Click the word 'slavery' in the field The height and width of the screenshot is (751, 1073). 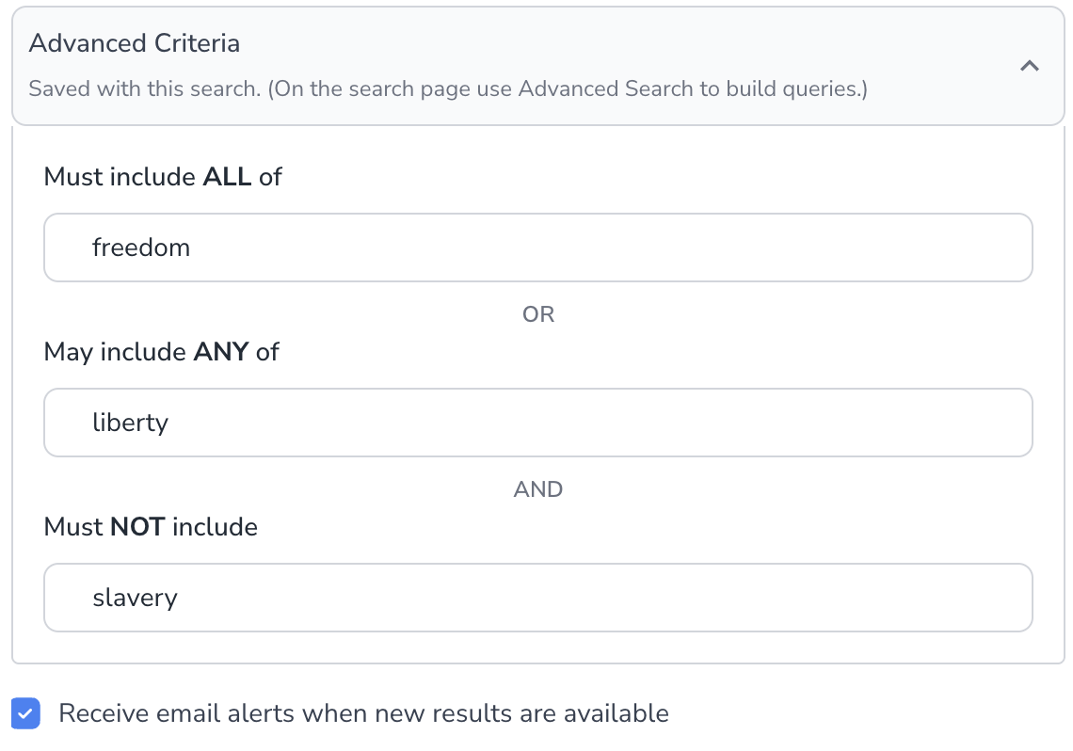(x=135, y=598)
